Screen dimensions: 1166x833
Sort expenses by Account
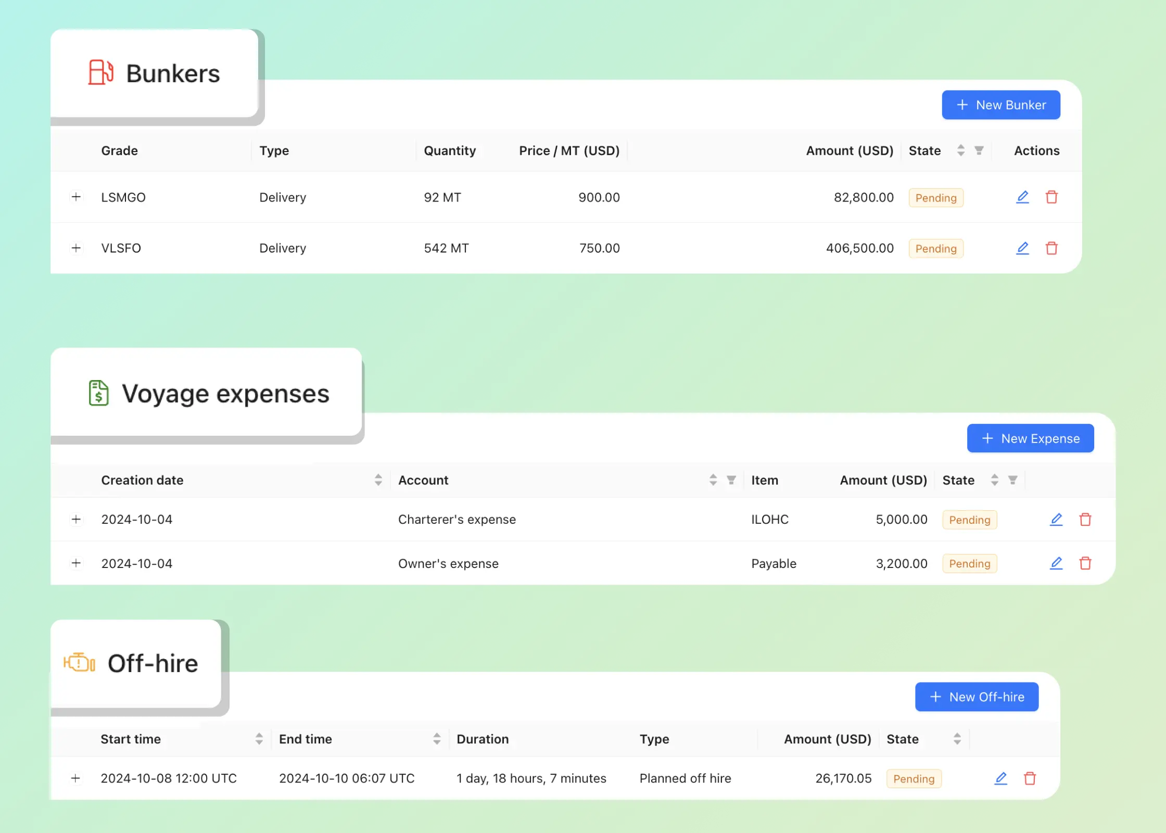tap(713, 480)
